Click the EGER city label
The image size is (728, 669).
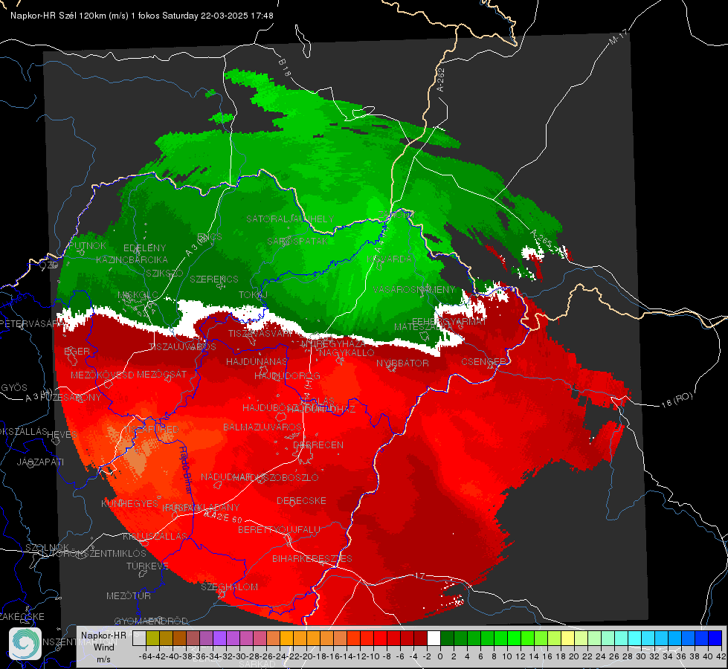(77, 352)
